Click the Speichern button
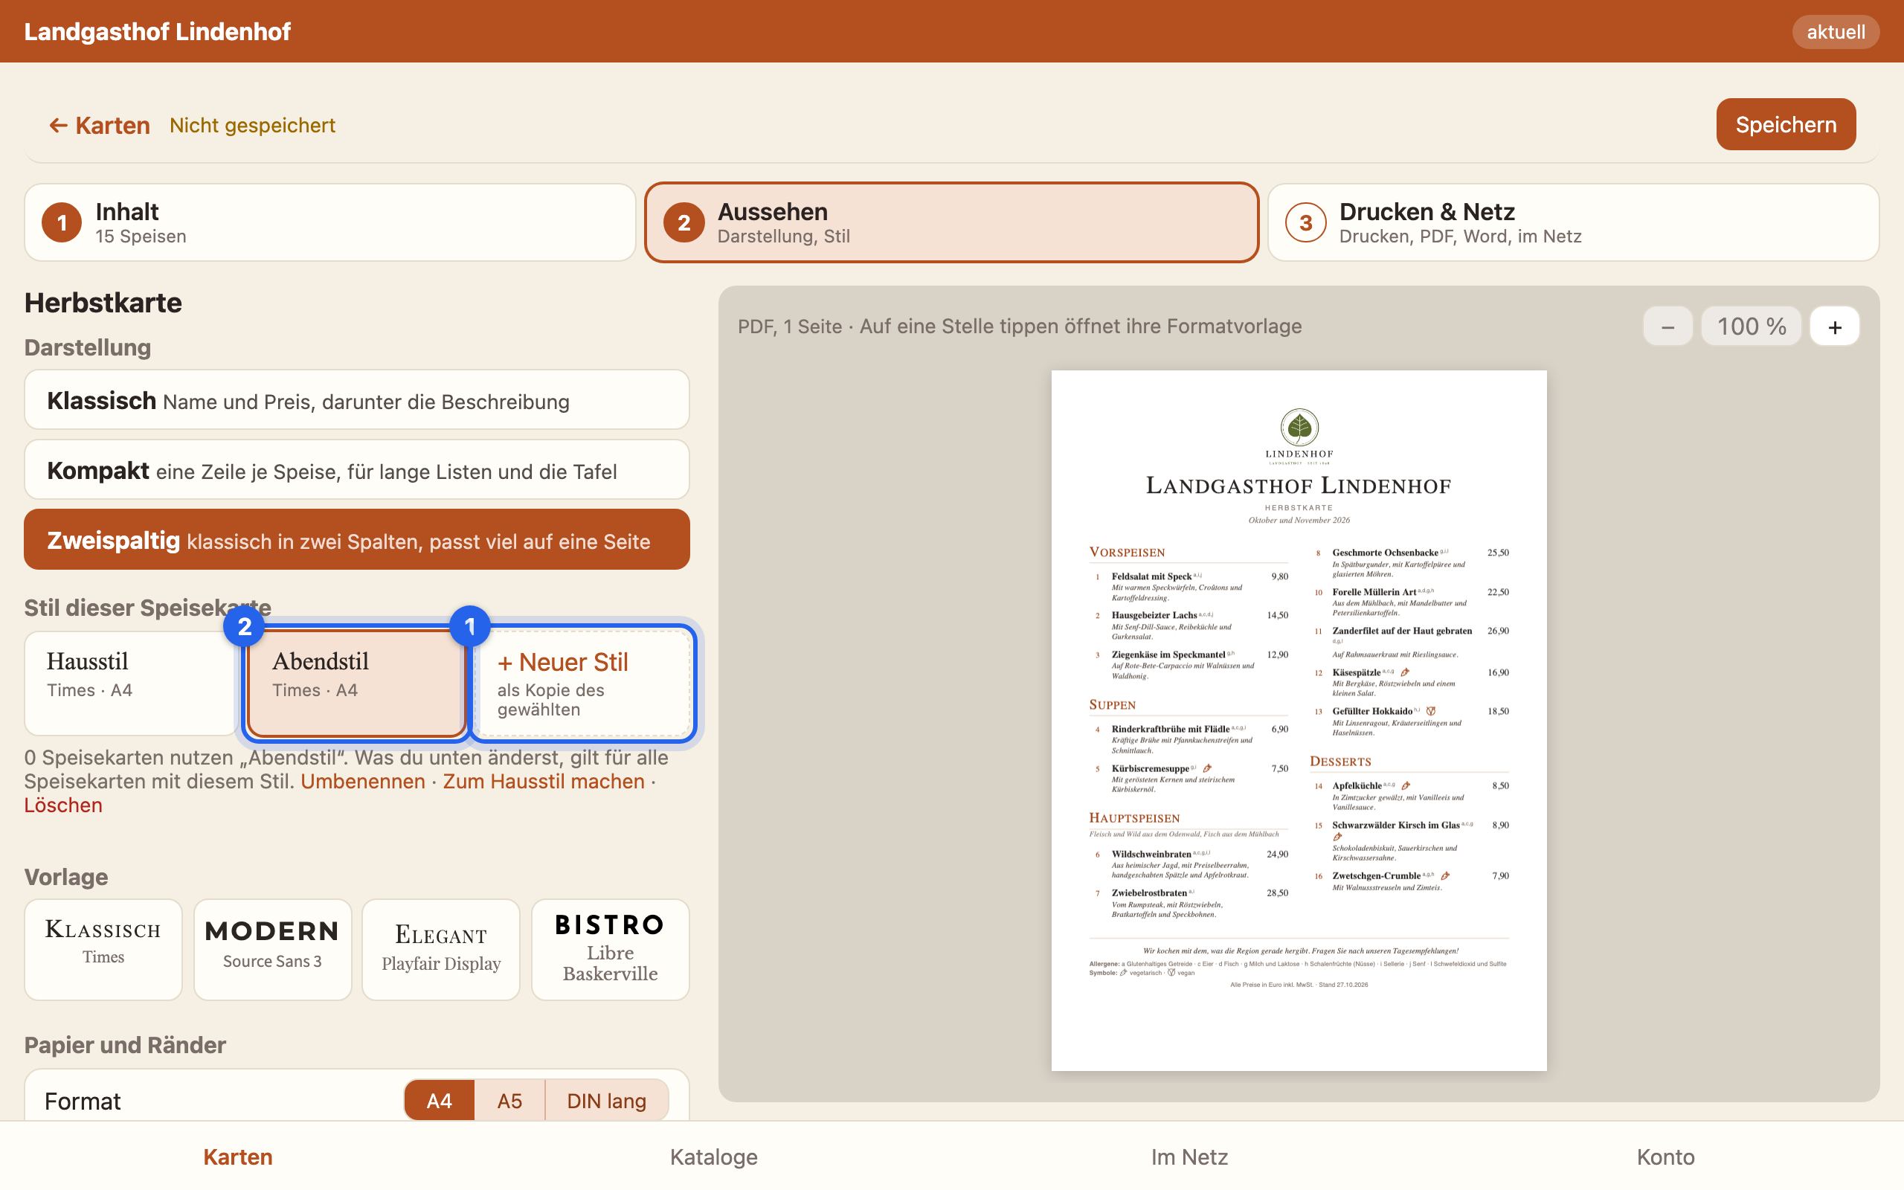 (1785, 124)
